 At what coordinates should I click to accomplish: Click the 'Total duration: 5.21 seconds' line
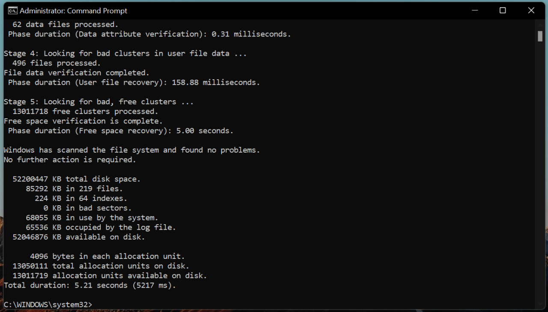point(90,285)
